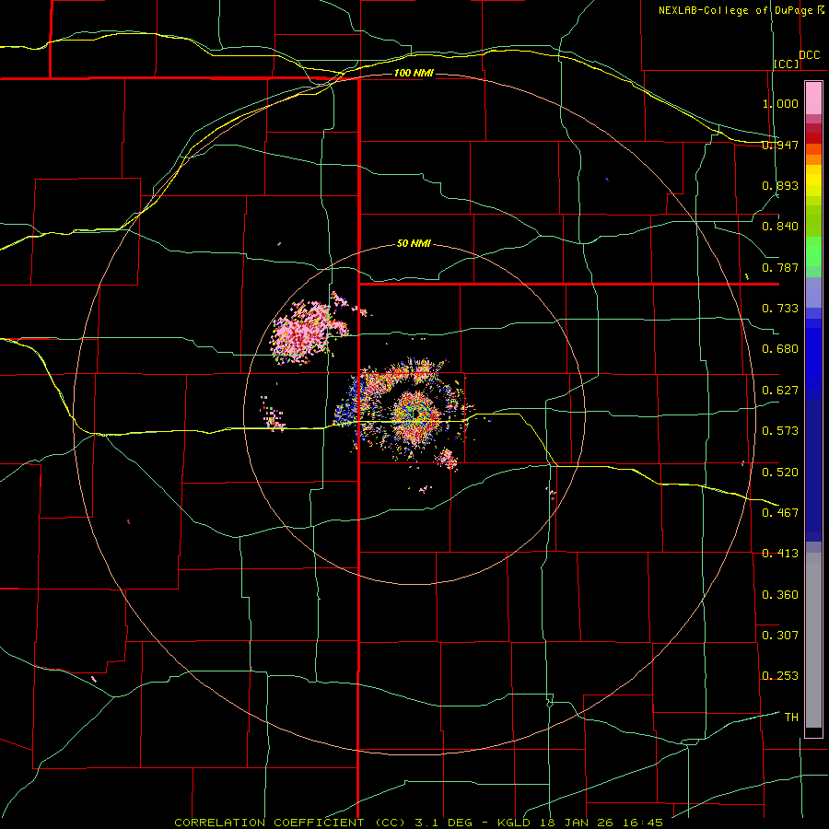
Task: Select the 0.467 scale value
Action: click(x=780, y=512)
